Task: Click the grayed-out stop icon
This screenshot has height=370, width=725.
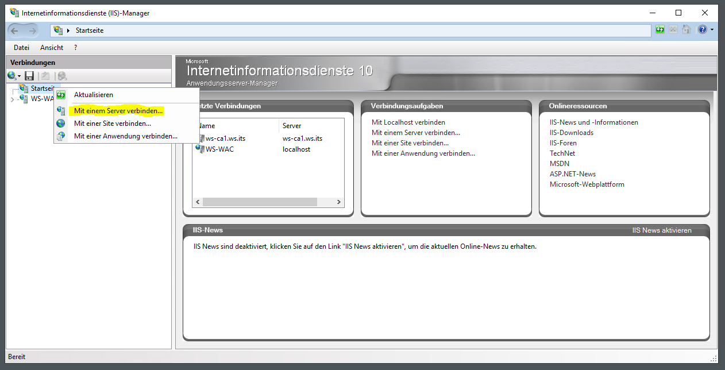Action: 673,30
